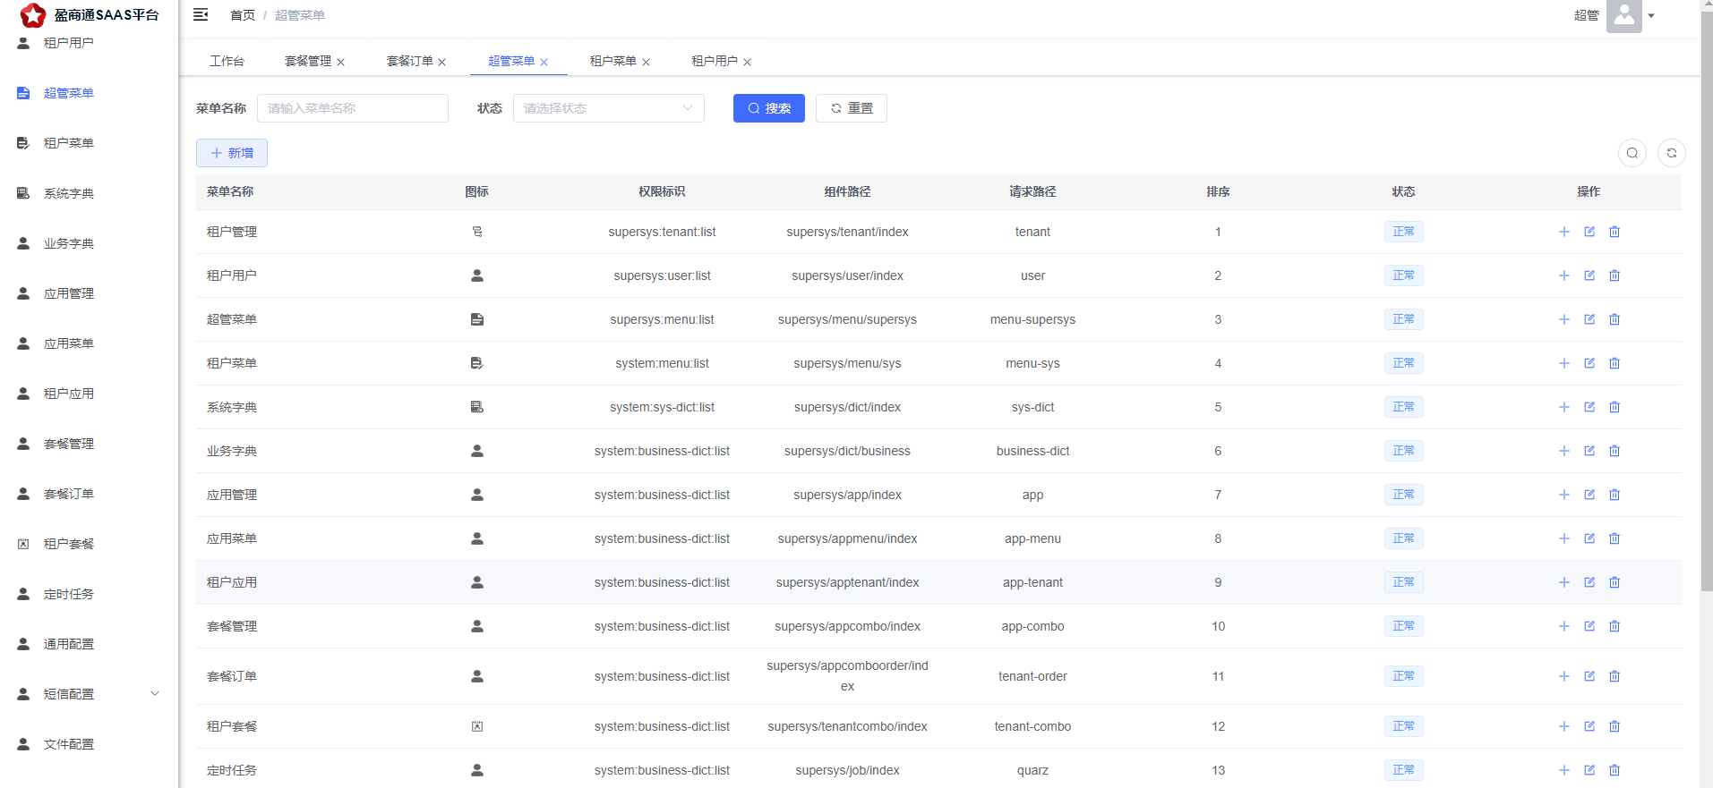The height and width of the screenshot is (788, 1713).
Task: Open the user account dropdown arrow
Action: 1651,15
